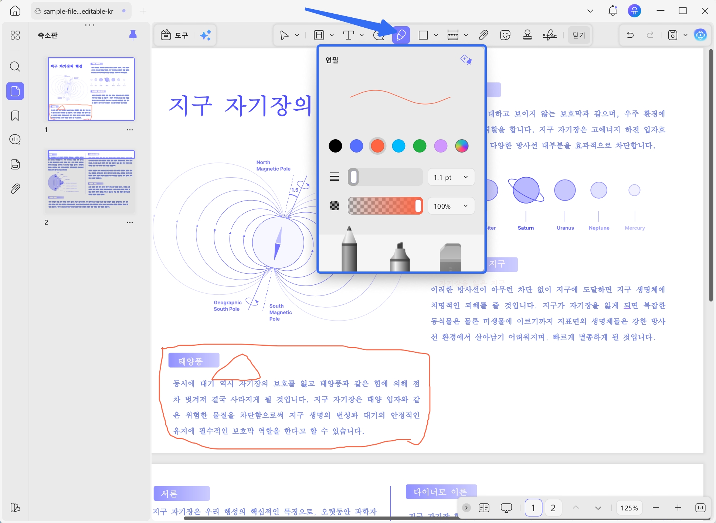Pick the orange-red pencil color

(377, 146)
